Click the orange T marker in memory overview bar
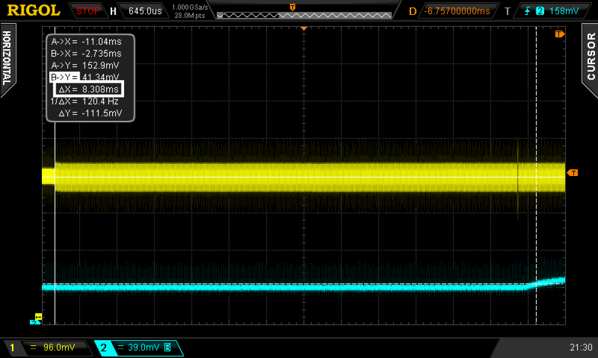The height and width of the screenshot is (358, 598). click(293, 7)
